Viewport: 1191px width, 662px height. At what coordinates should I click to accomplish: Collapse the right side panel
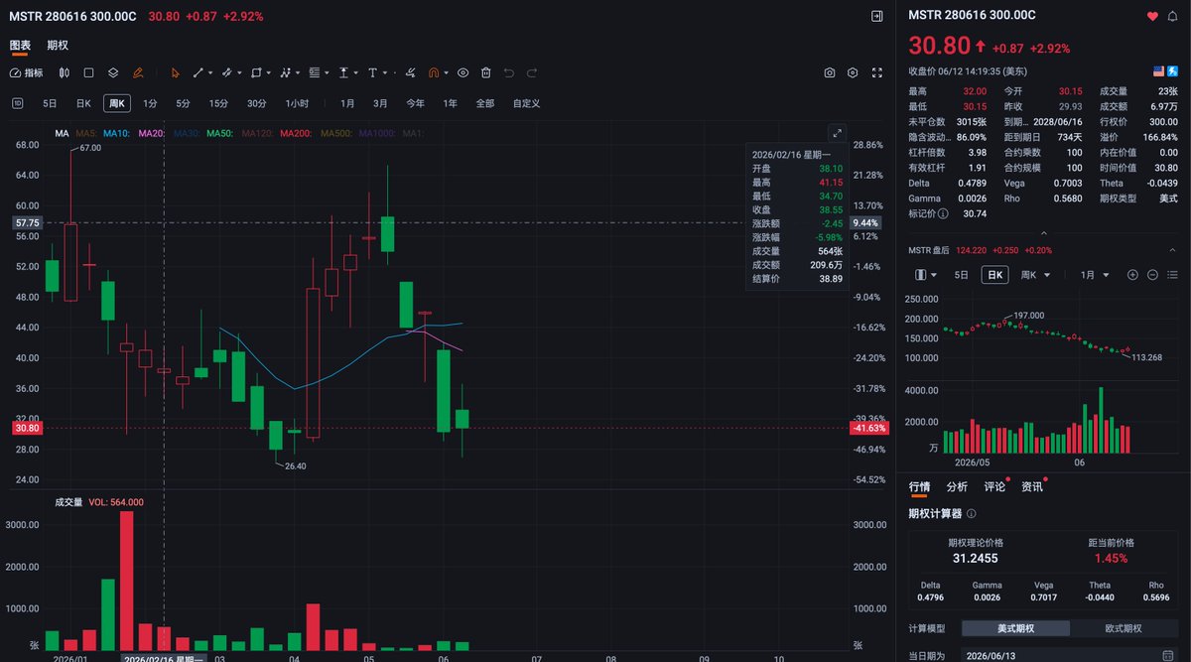(876, 16)
